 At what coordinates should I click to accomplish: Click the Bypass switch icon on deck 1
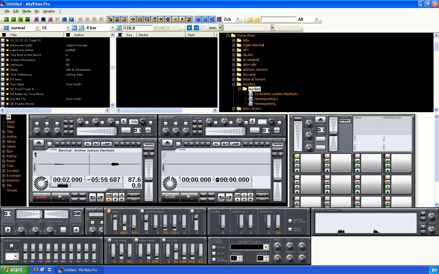[x=148, y=130]
